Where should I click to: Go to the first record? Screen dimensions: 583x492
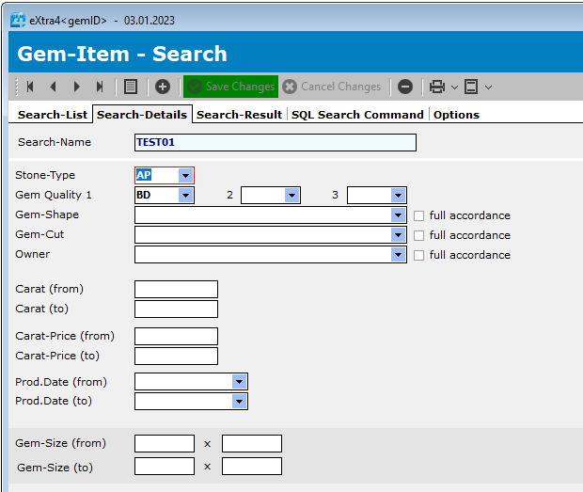30,87
